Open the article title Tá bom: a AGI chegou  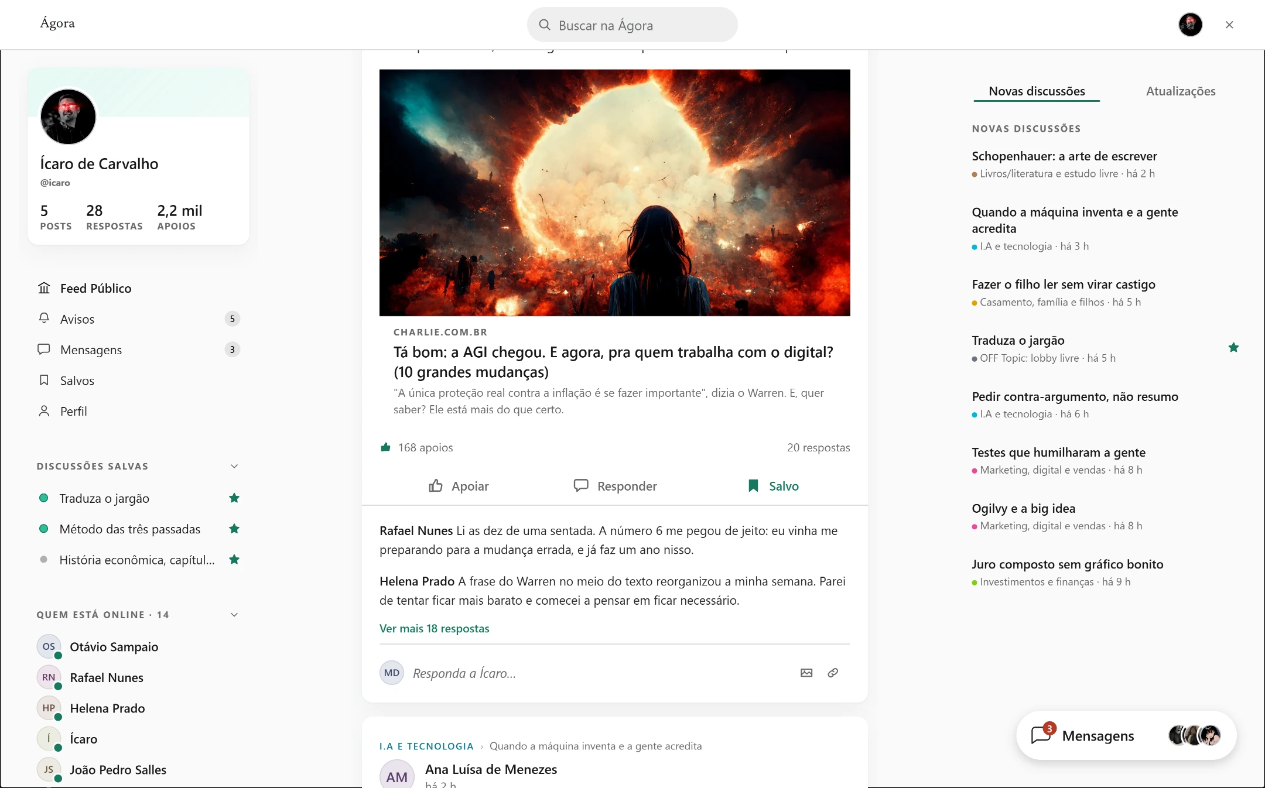pyautogui.click(x=613, y=362)
